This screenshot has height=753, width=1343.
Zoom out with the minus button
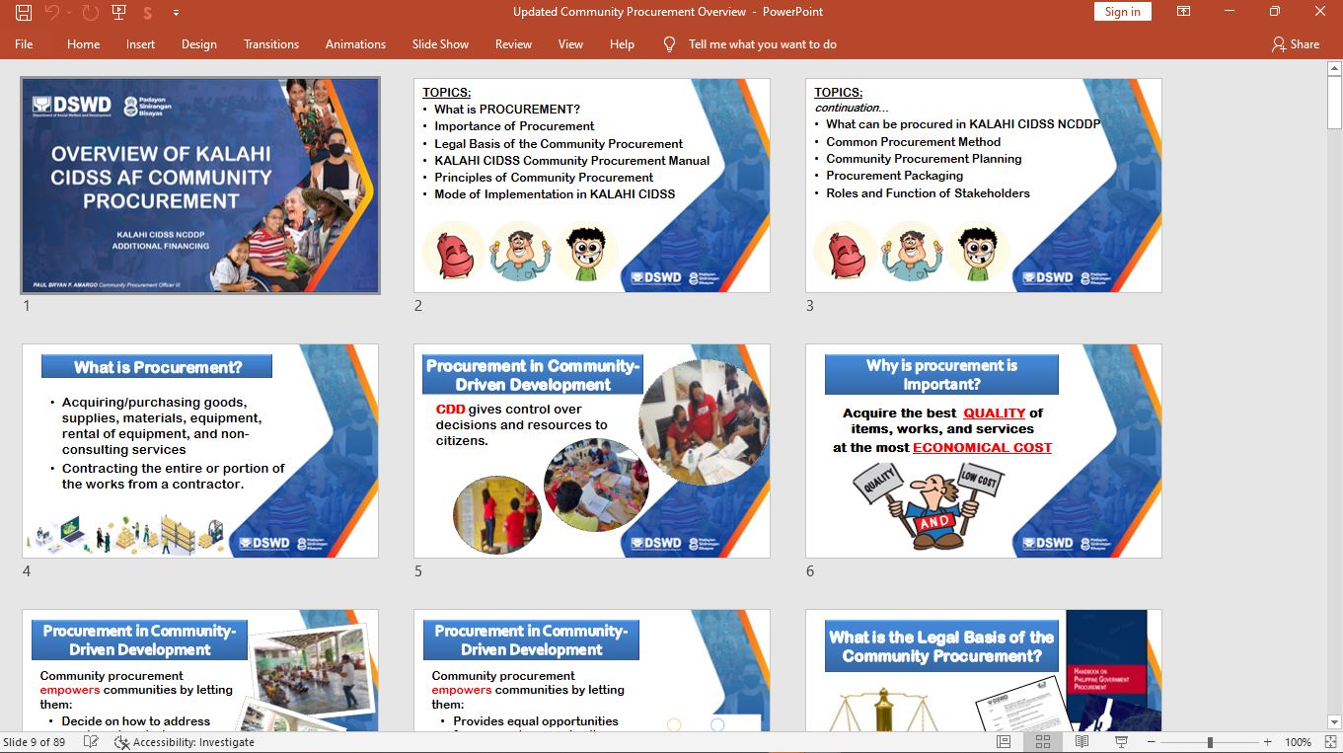click(1152, 742)
